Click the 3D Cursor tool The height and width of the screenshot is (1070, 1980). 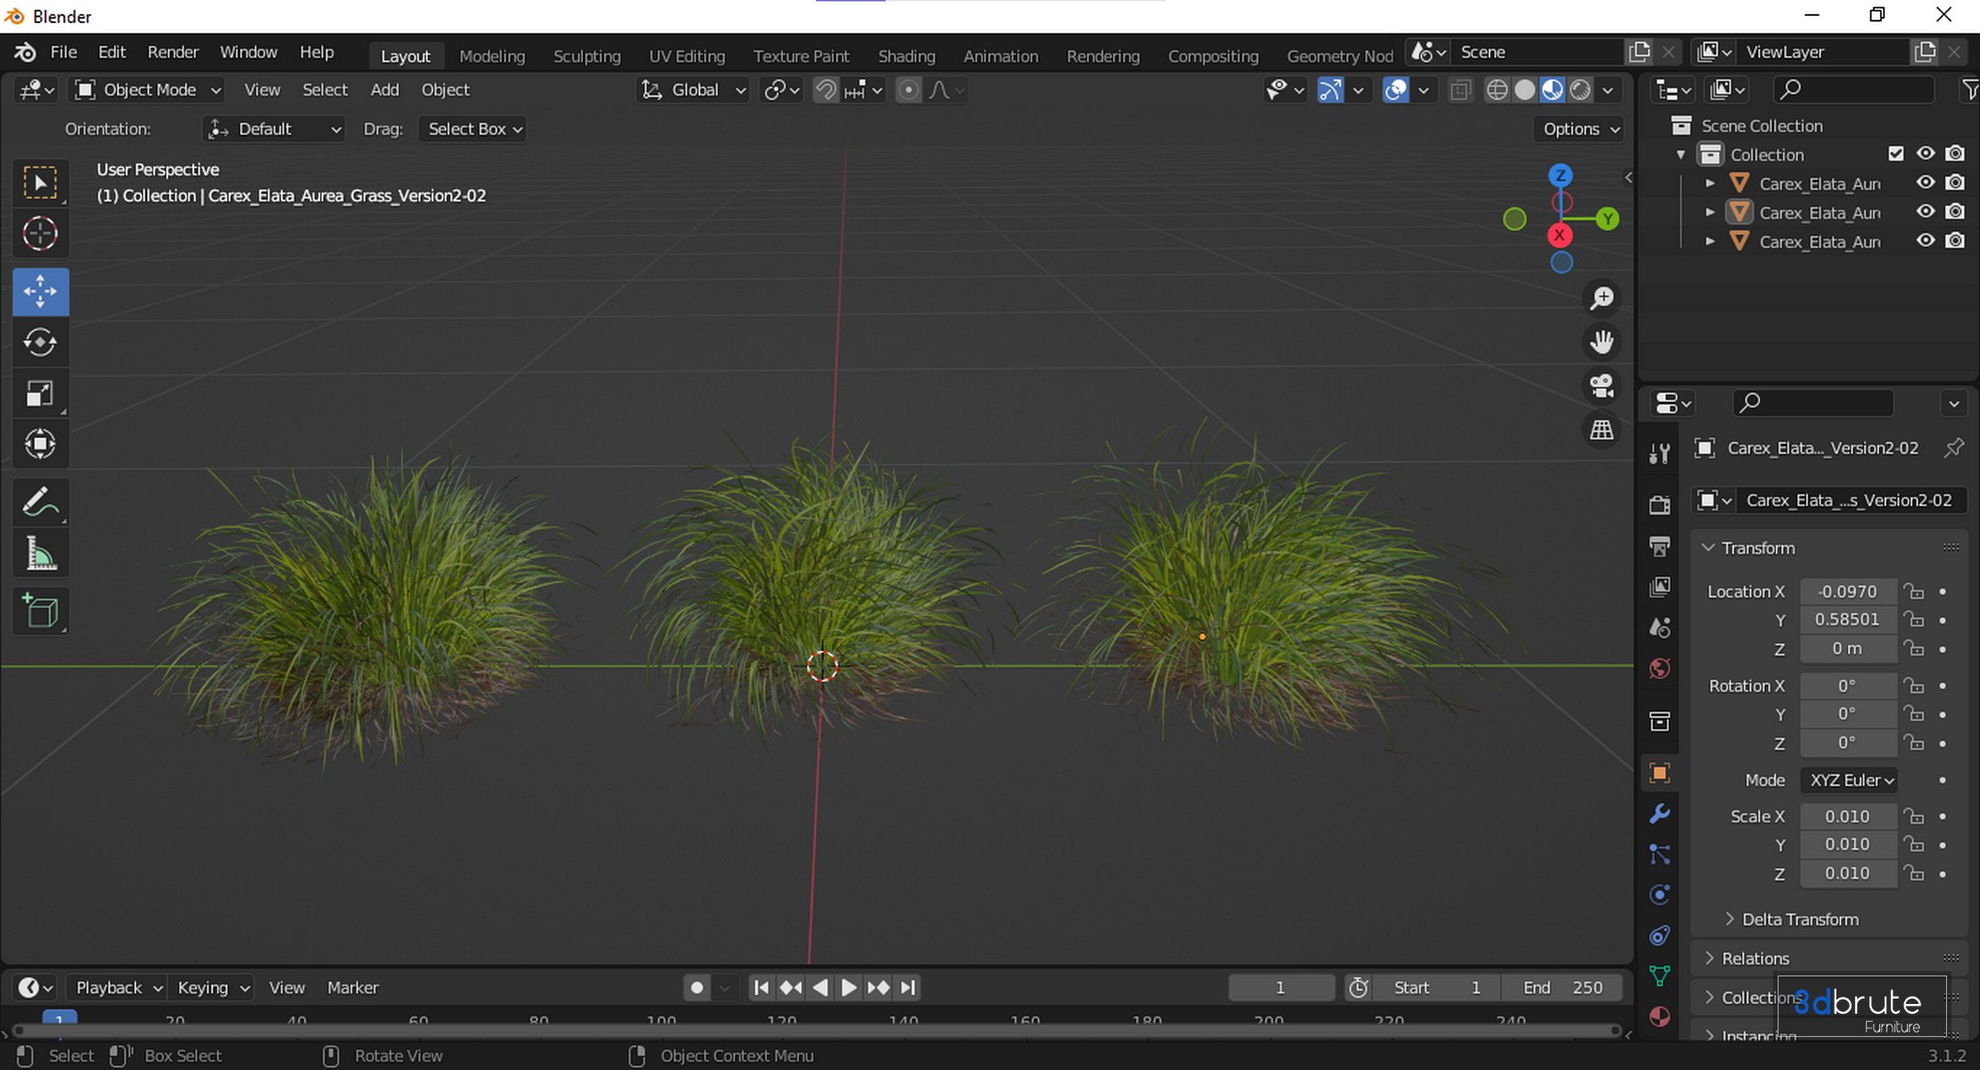tap(40, 235)
